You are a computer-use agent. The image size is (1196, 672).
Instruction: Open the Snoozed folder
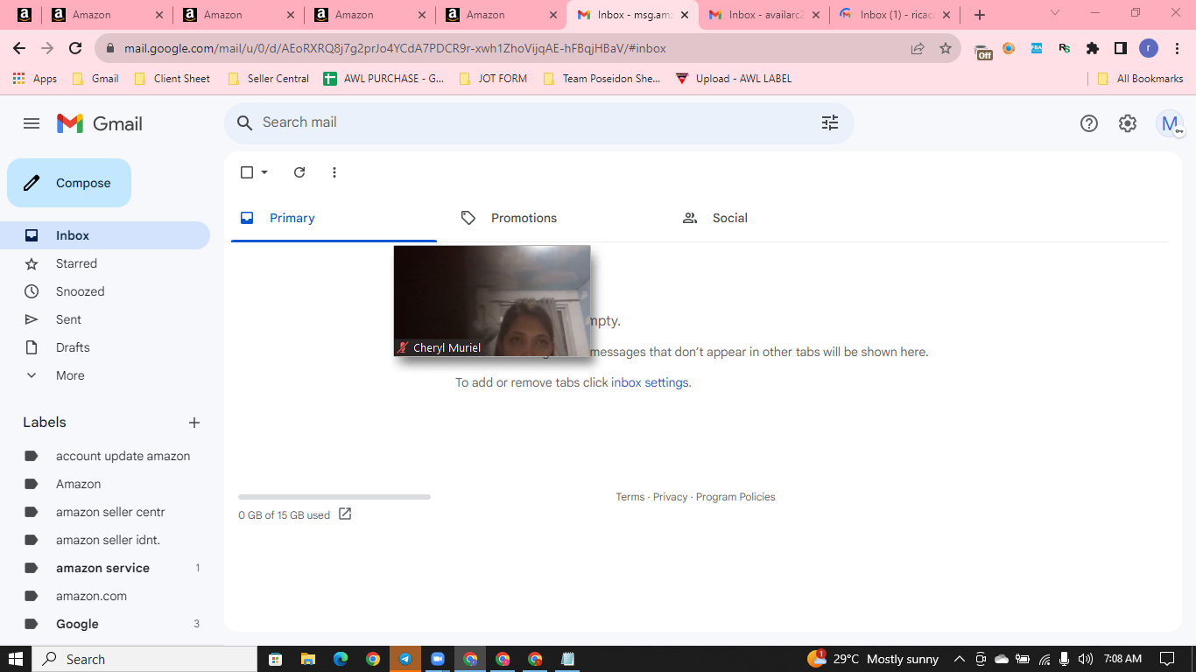(105, 291)
